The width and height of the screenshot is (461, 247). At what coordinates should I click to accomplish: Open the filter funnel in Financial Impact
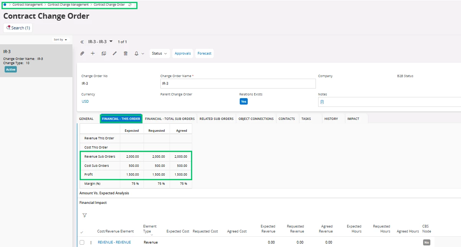85,215
